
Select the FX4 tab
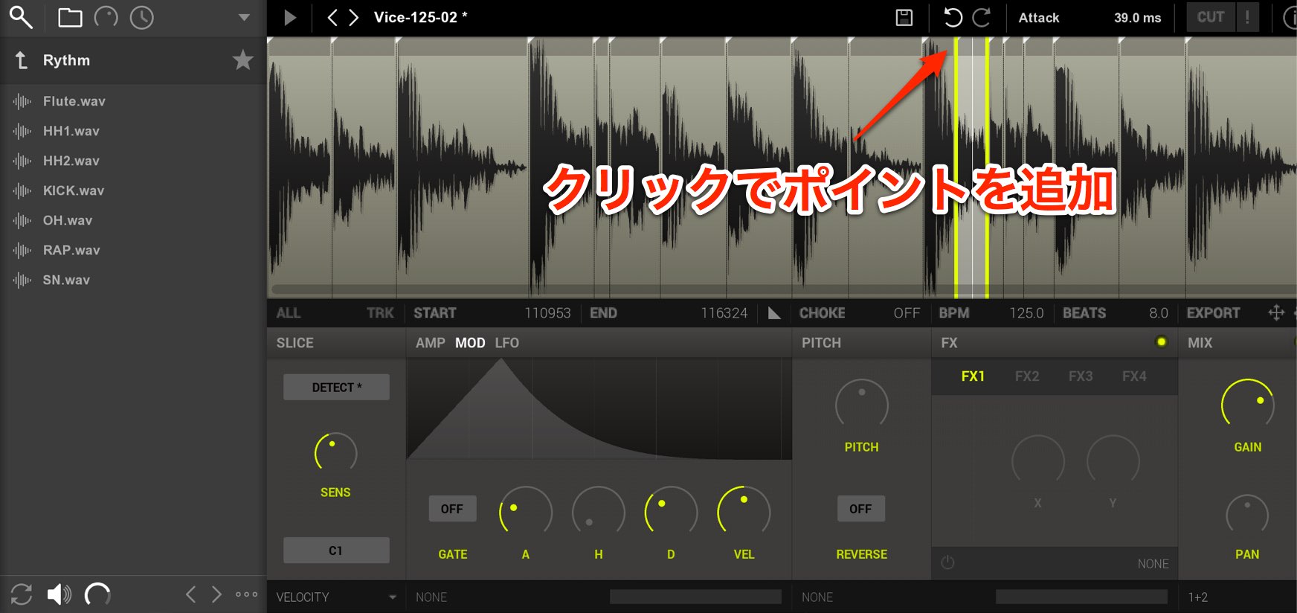coord(1134,376)
